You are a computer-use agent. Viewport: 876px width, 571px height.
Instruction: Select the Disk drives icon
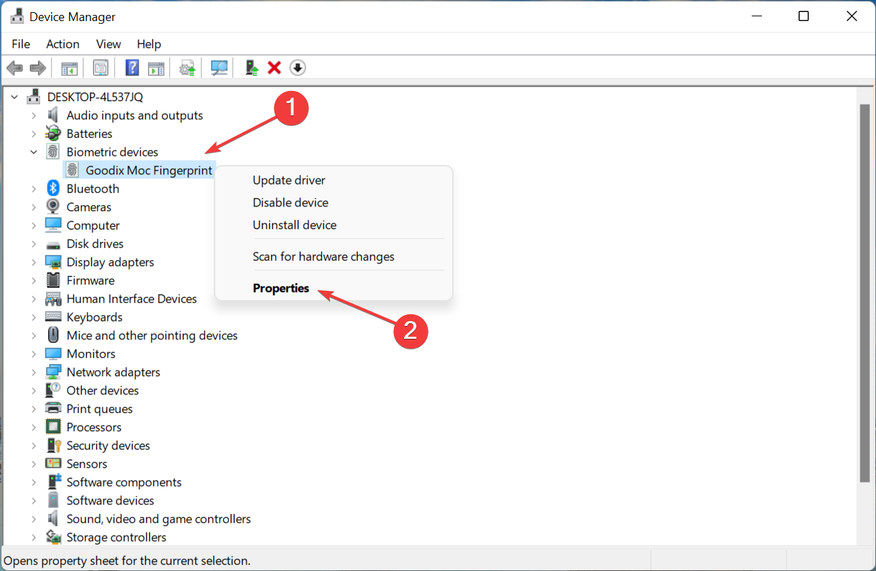53,244
